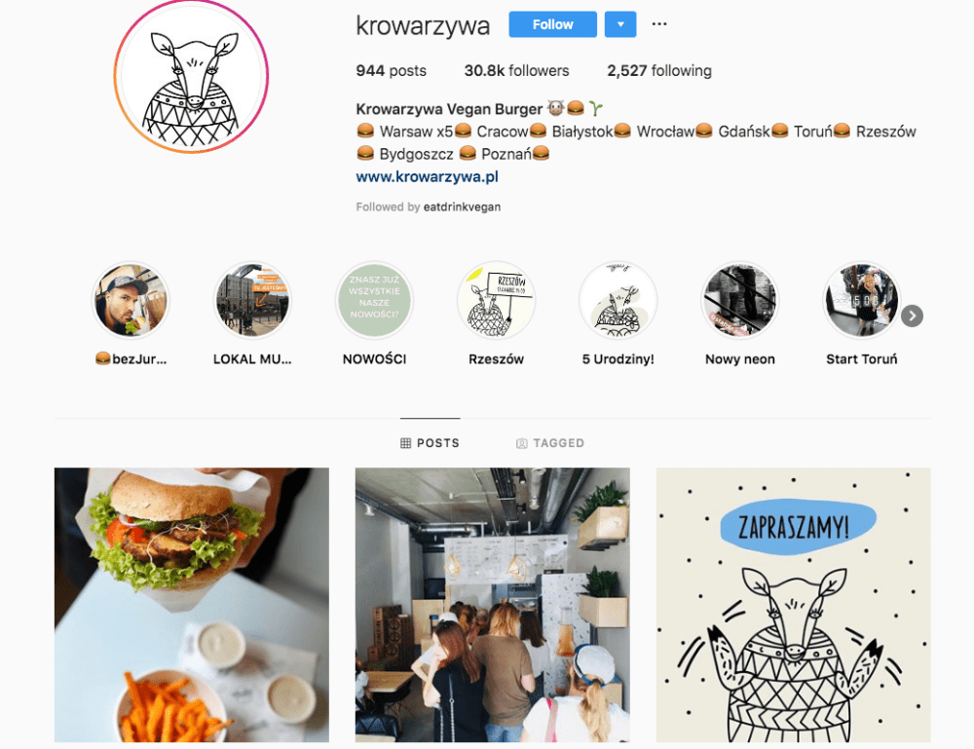Switch to the TAGGED tab
This screenshot has width=974, height=749.
pos(550,443)
